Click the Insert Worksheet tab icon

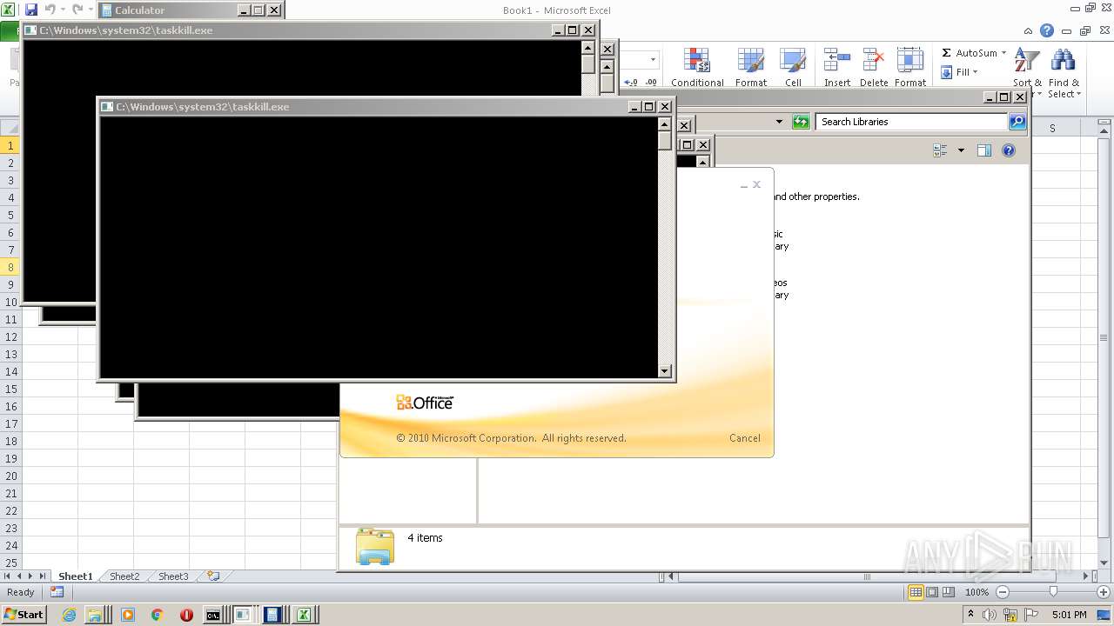pyautogui.click(x=213, y=576)
